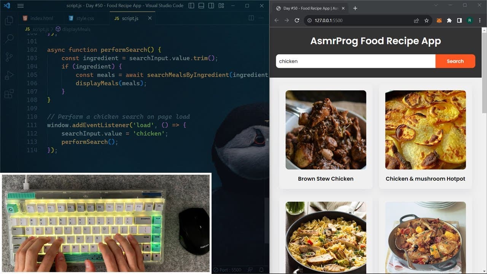Open the VS Code hamburger application menu
This screenshot has height=274, width=487.
(21, 6)
